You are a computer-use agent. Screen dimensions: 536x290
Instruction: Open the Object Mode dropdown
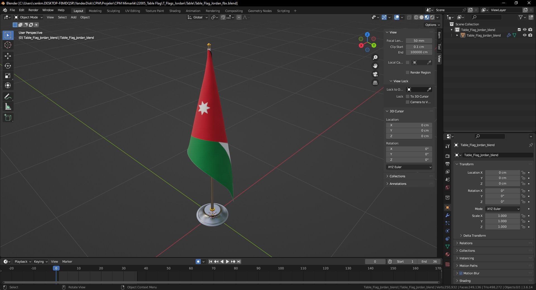[28, 17]
